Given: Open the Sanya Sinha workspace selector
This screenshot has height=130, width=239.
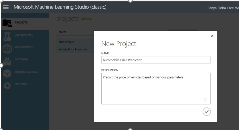Looking at the screenshot, I should click(x=223, y=8).
